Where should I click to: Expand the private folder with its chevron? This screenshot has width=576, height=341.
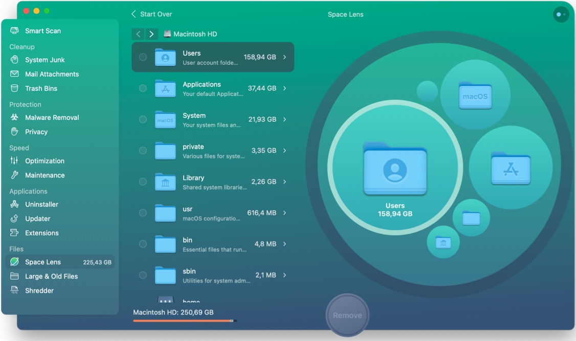pos(285,151)
